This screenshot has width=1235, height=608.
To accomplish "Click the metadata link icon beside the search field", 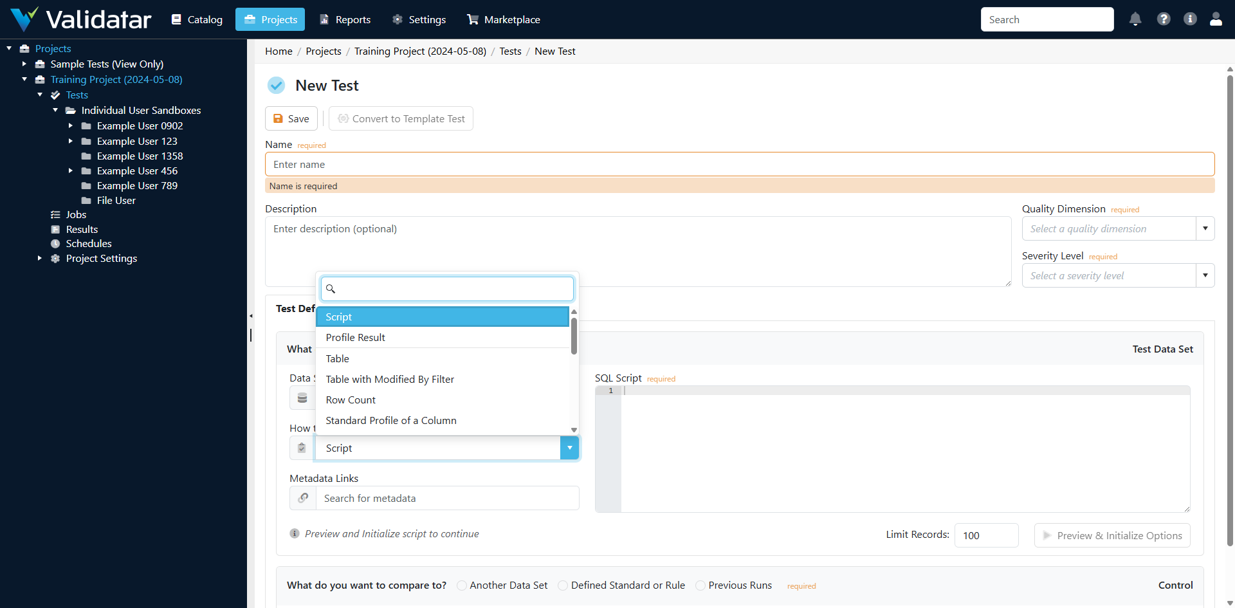I will [302, 498].
